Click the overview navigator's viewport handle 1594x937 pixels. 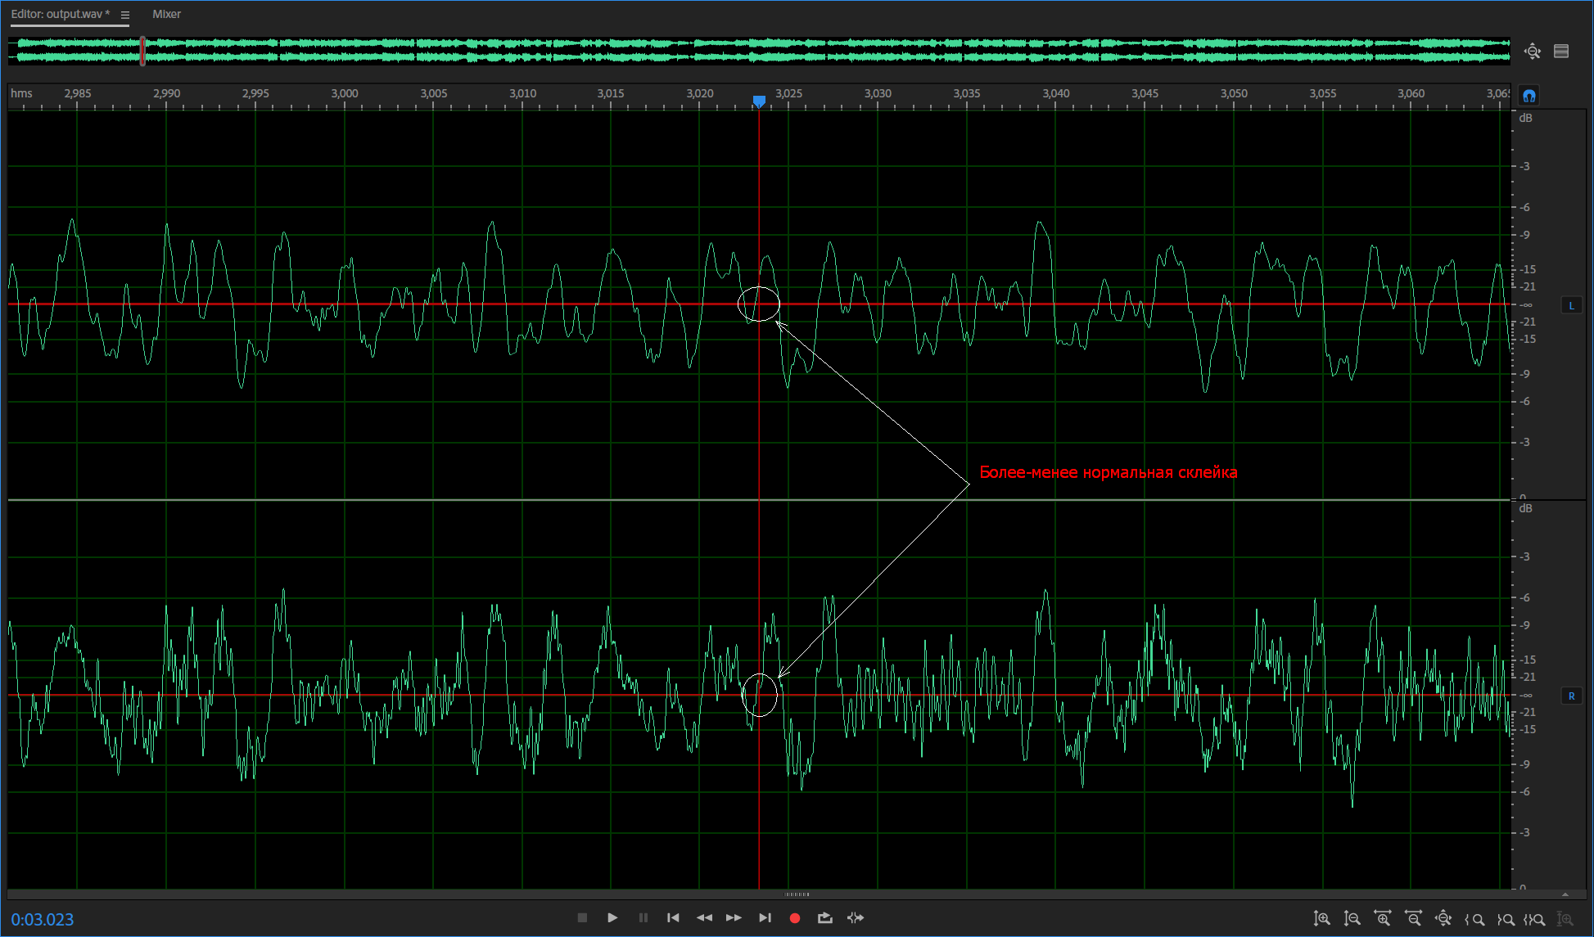click(142, 51)
